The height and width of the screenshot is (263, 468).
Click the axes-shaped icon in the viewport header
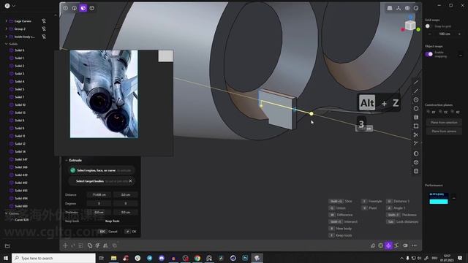[399, 8]
